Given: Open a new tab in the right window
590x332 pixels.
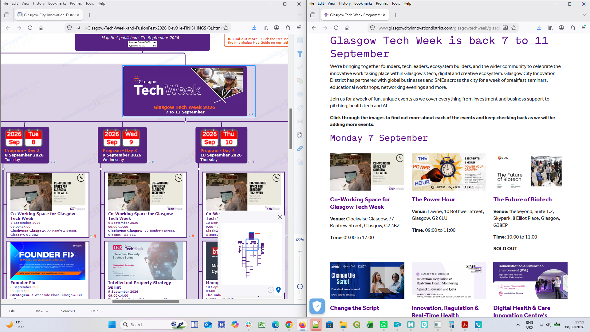Looking at the screenshot, I should pyautogui.click(x=396, y=15).
